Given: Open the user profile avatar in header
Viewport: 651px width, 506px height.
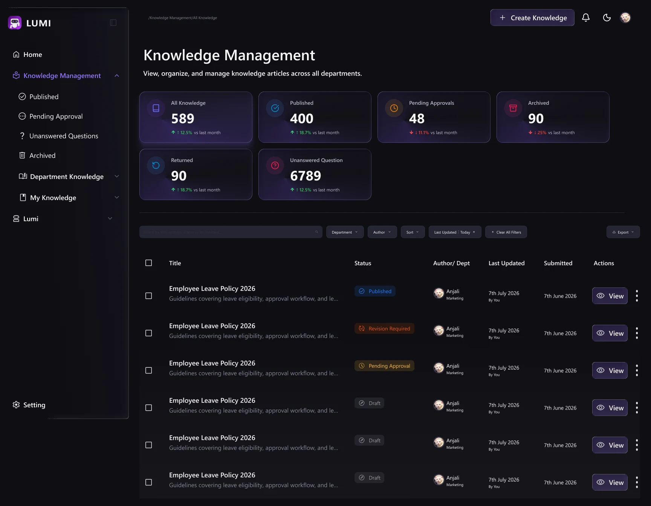Looking at the screenshot, I should pos(625,18).
